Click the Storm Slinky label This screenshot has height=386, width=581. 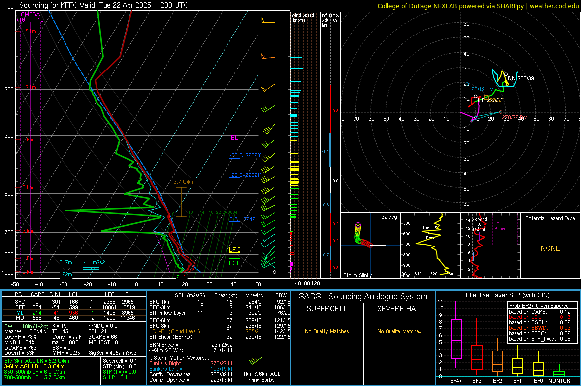tap(357, 275)
